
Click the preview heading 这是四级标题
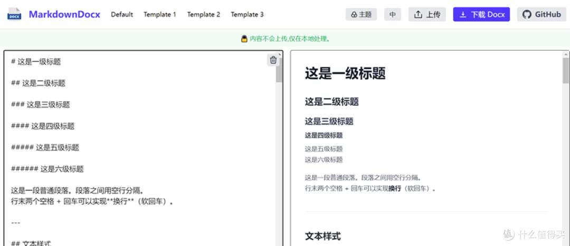click(x=324, y=135)
